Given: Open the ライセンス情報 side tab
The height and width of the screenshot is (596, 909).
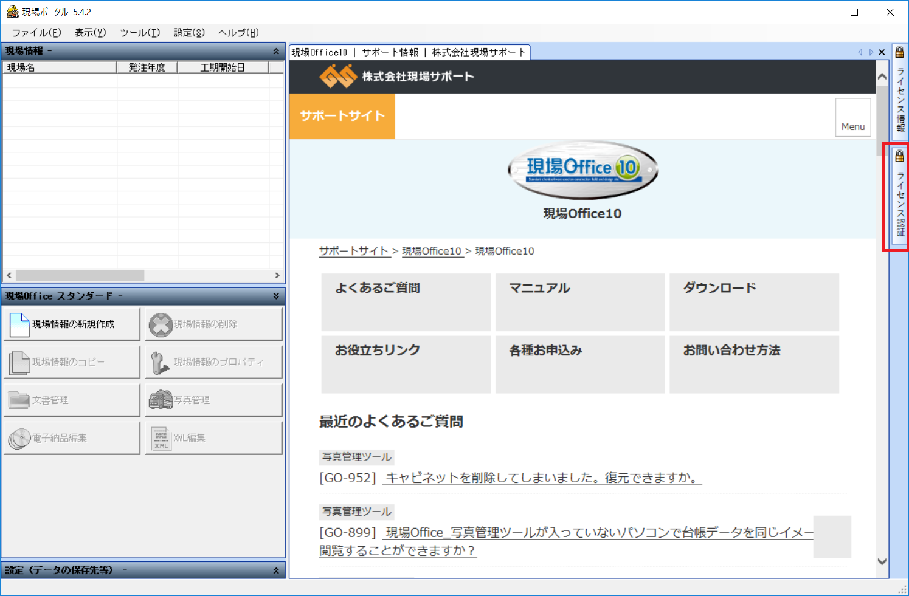Looking at the screenshot, I should click(x=900, y=91).
